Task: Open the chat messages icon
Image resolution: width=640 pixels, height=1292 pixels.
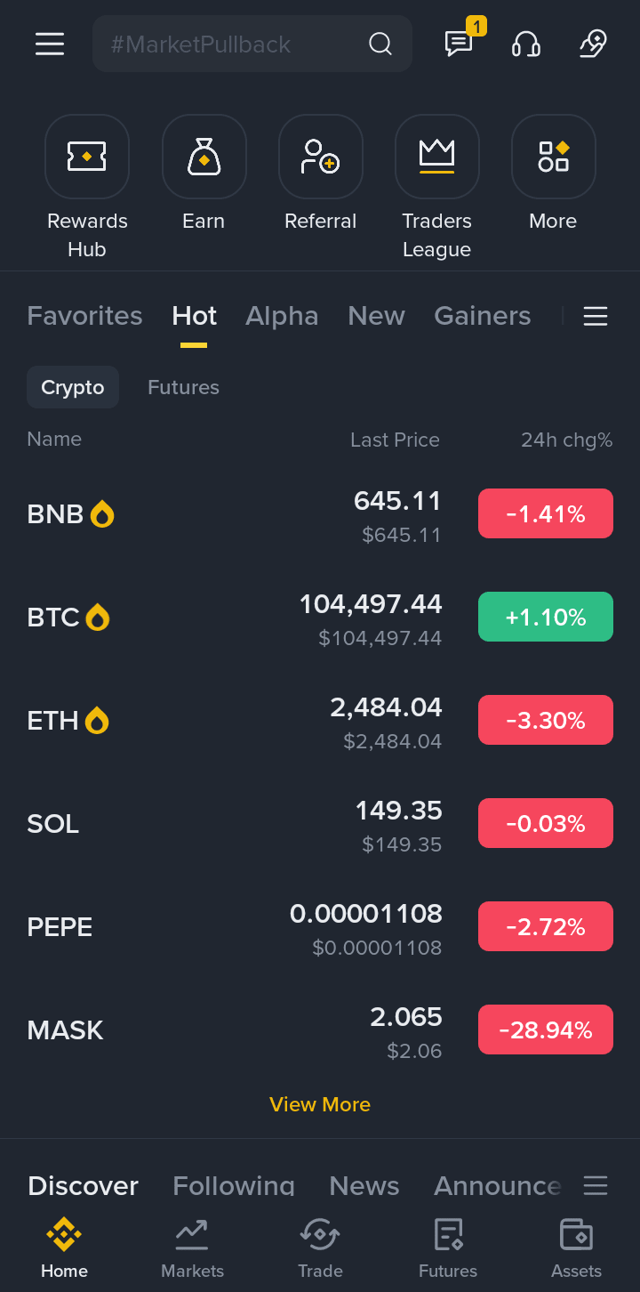Action: click(459, 44)
